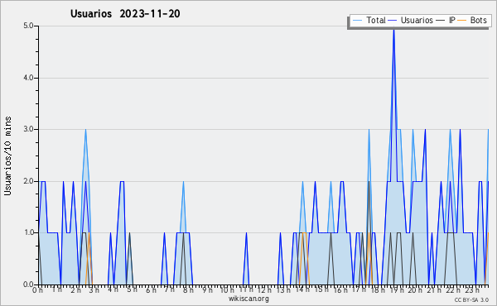
Task: Click the '10 h' x-axis label
Action: point(227,290)
